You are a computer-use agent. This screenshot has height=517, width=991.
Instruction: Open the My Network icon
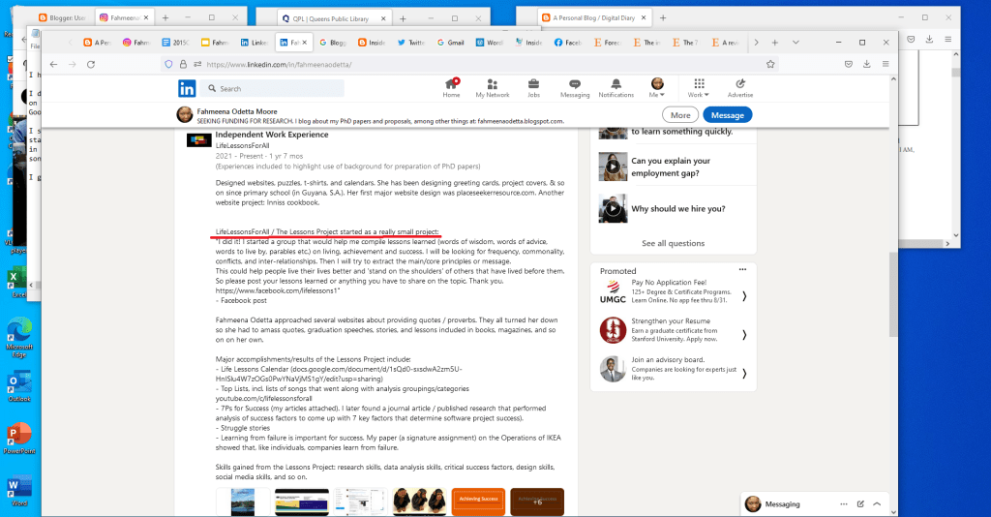tap(492, 88)
